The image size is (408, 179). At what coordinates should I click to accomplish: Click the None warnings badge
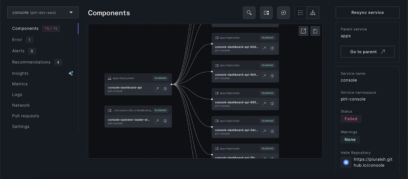point(350,140)
